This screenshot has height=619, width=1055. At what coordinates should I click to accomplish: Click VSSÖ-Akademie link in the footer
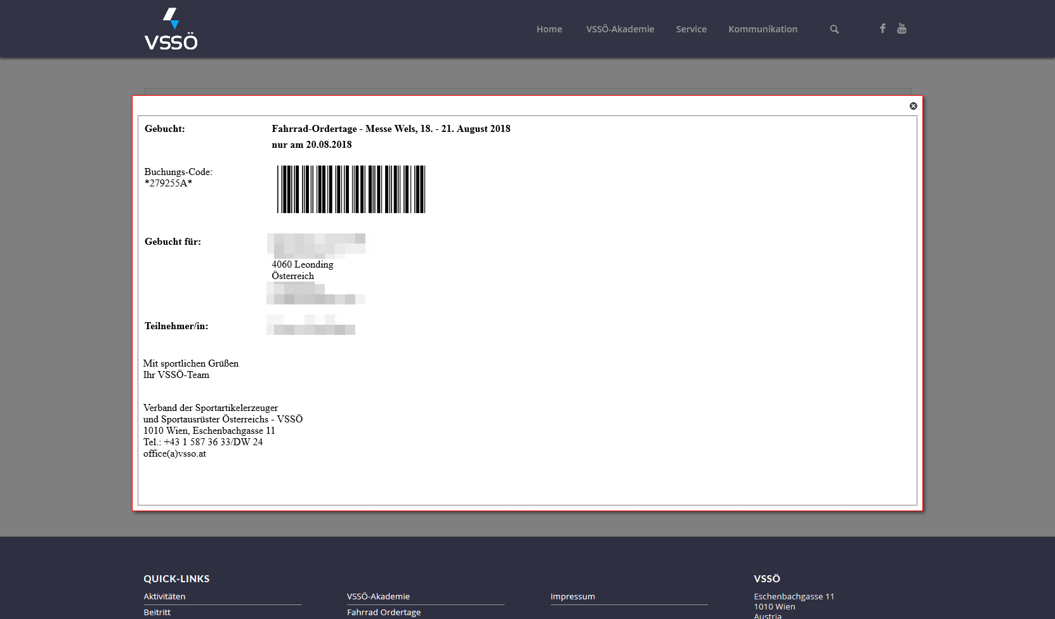point(378,596)
